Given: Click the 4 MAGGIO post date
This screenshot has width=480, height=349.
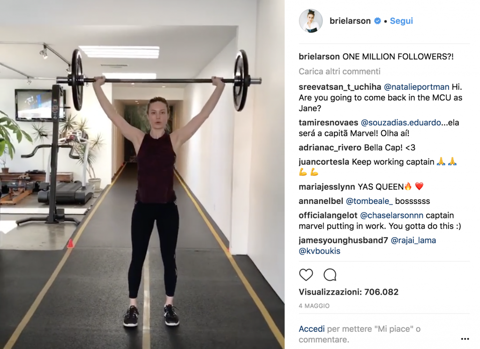Looking at the screenshot, I should click(x=314, y=305).
